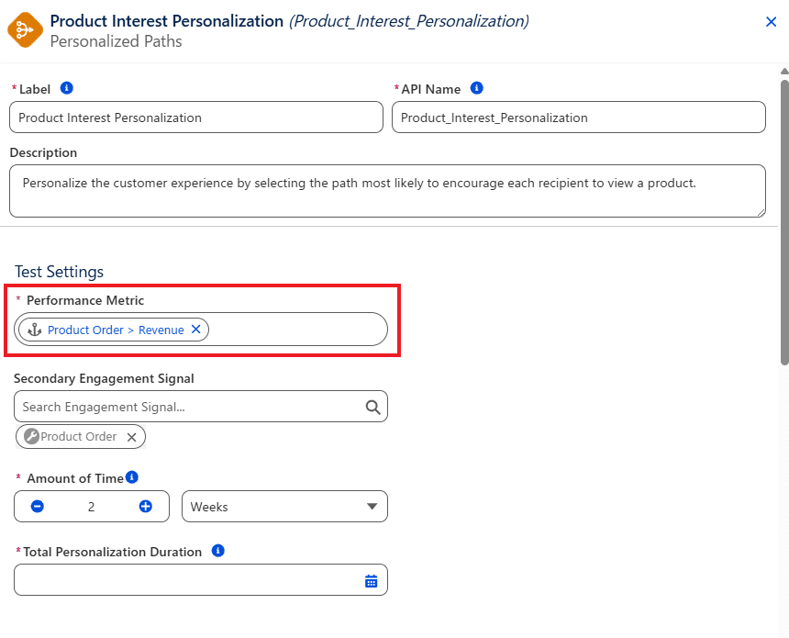Click the anchor icon in Performance Metric pill
This screenshot has height=638, width=789.
click(34, 330)
